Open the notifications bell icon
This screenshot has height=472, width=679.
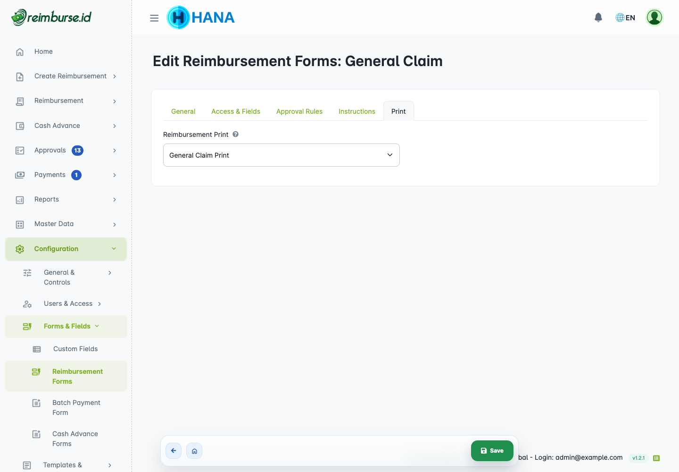pyautogui.click(x=598, y=17)
